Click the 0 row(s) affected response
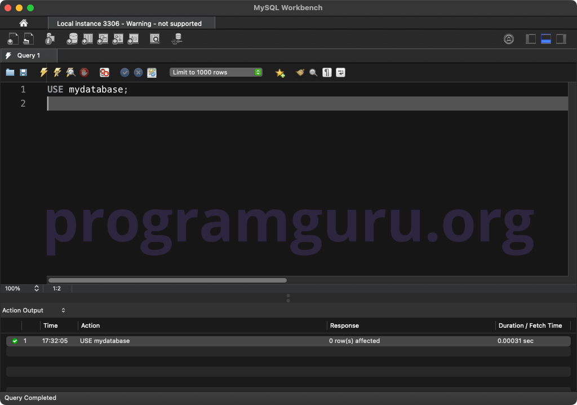Screen dimensions: 577x405 [354, 341]
